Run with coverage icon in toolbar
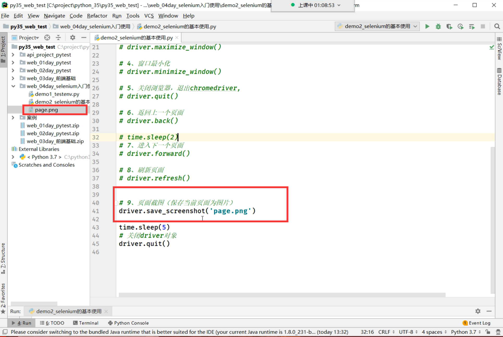The image size is (503, 337). [x=449, y=26]
